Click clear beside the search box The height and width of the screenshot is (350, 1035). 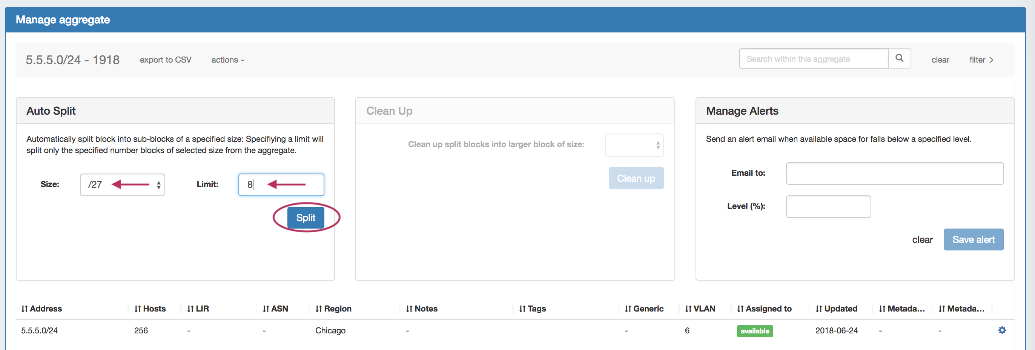[x=940, y=60]
